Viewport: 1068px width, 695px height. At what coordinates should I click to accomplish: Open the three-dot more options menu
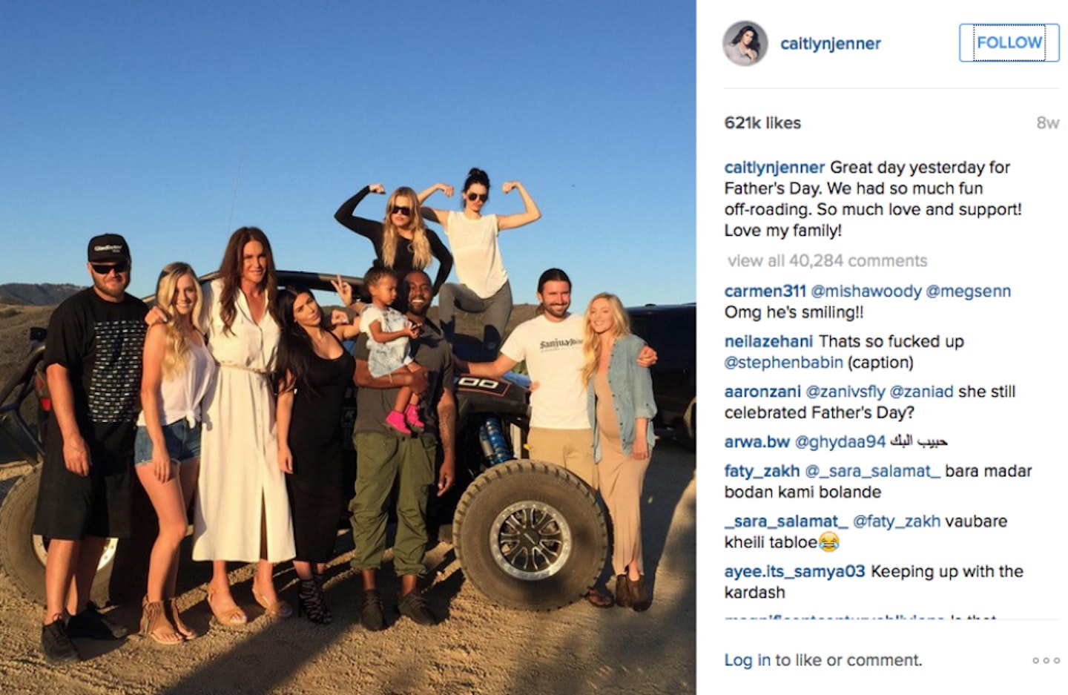point(1046,660)
